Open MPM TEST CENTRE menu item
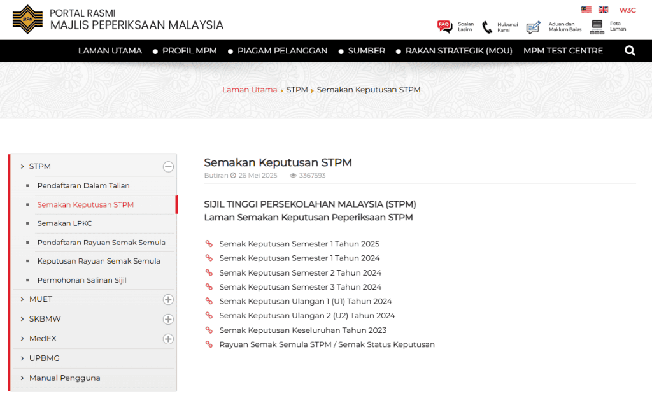652x410 pixels. (x=563, y=51)
